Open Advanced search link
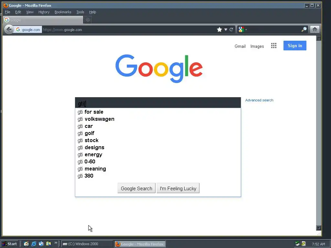331x248 pixels. pyautogui.click(x=259, y=100)
